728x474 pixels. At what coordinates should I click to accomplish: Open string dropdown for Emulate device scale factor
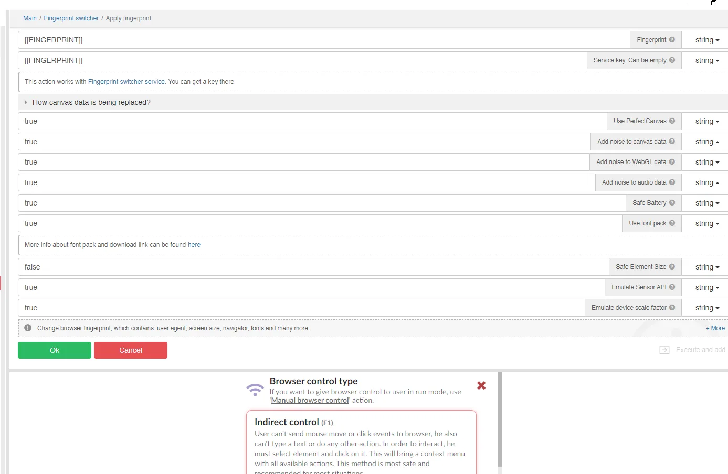tap(707, 308)
